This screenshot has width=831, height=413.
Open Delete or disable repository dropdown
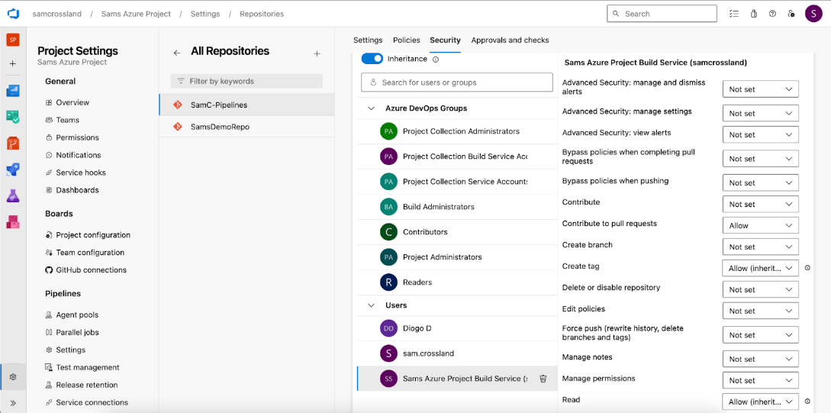pos(761,289)
